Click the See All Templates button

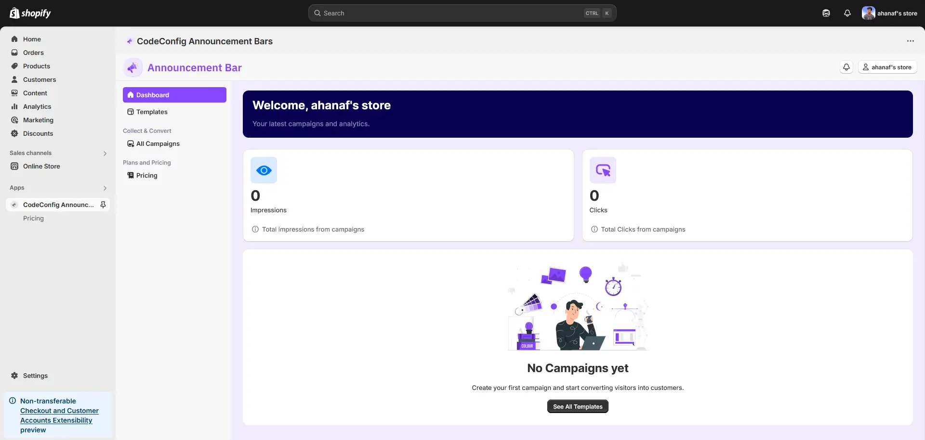point(578,406)
